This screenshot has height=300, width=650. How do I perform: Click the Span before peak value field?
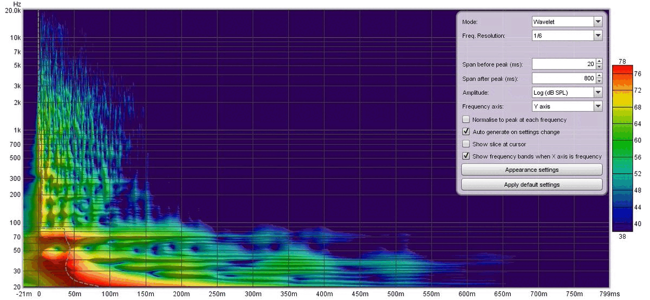[563, 64]
